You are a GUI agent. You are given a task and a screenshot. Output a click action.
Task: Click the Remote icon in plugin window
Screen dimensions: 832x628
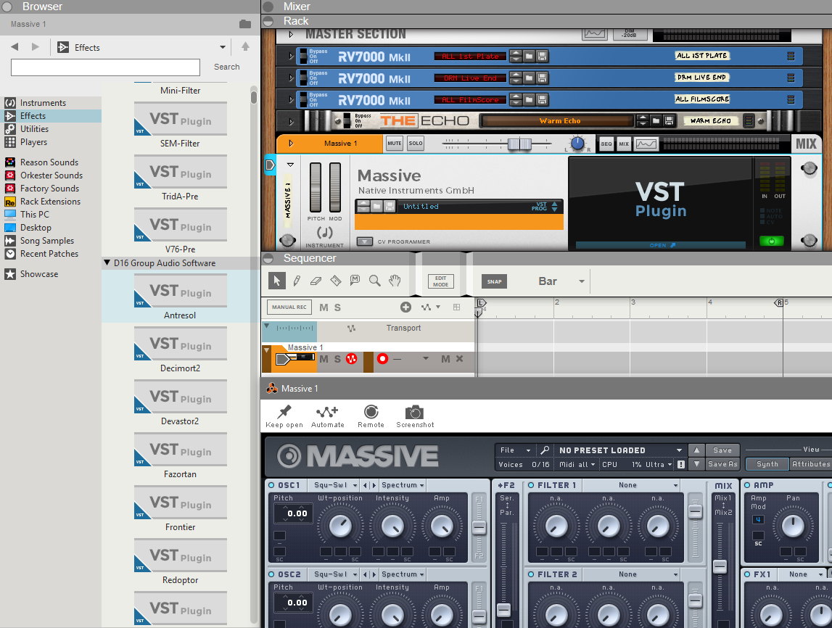coord(371,413)
